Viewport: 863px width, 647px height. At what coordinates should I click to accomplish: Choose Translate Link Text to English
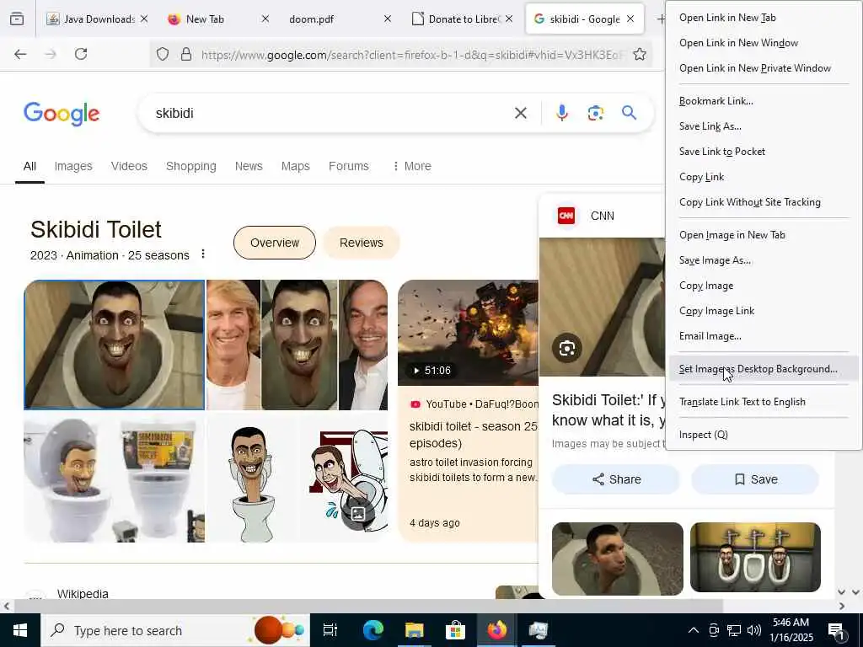(x=763, y=402)
